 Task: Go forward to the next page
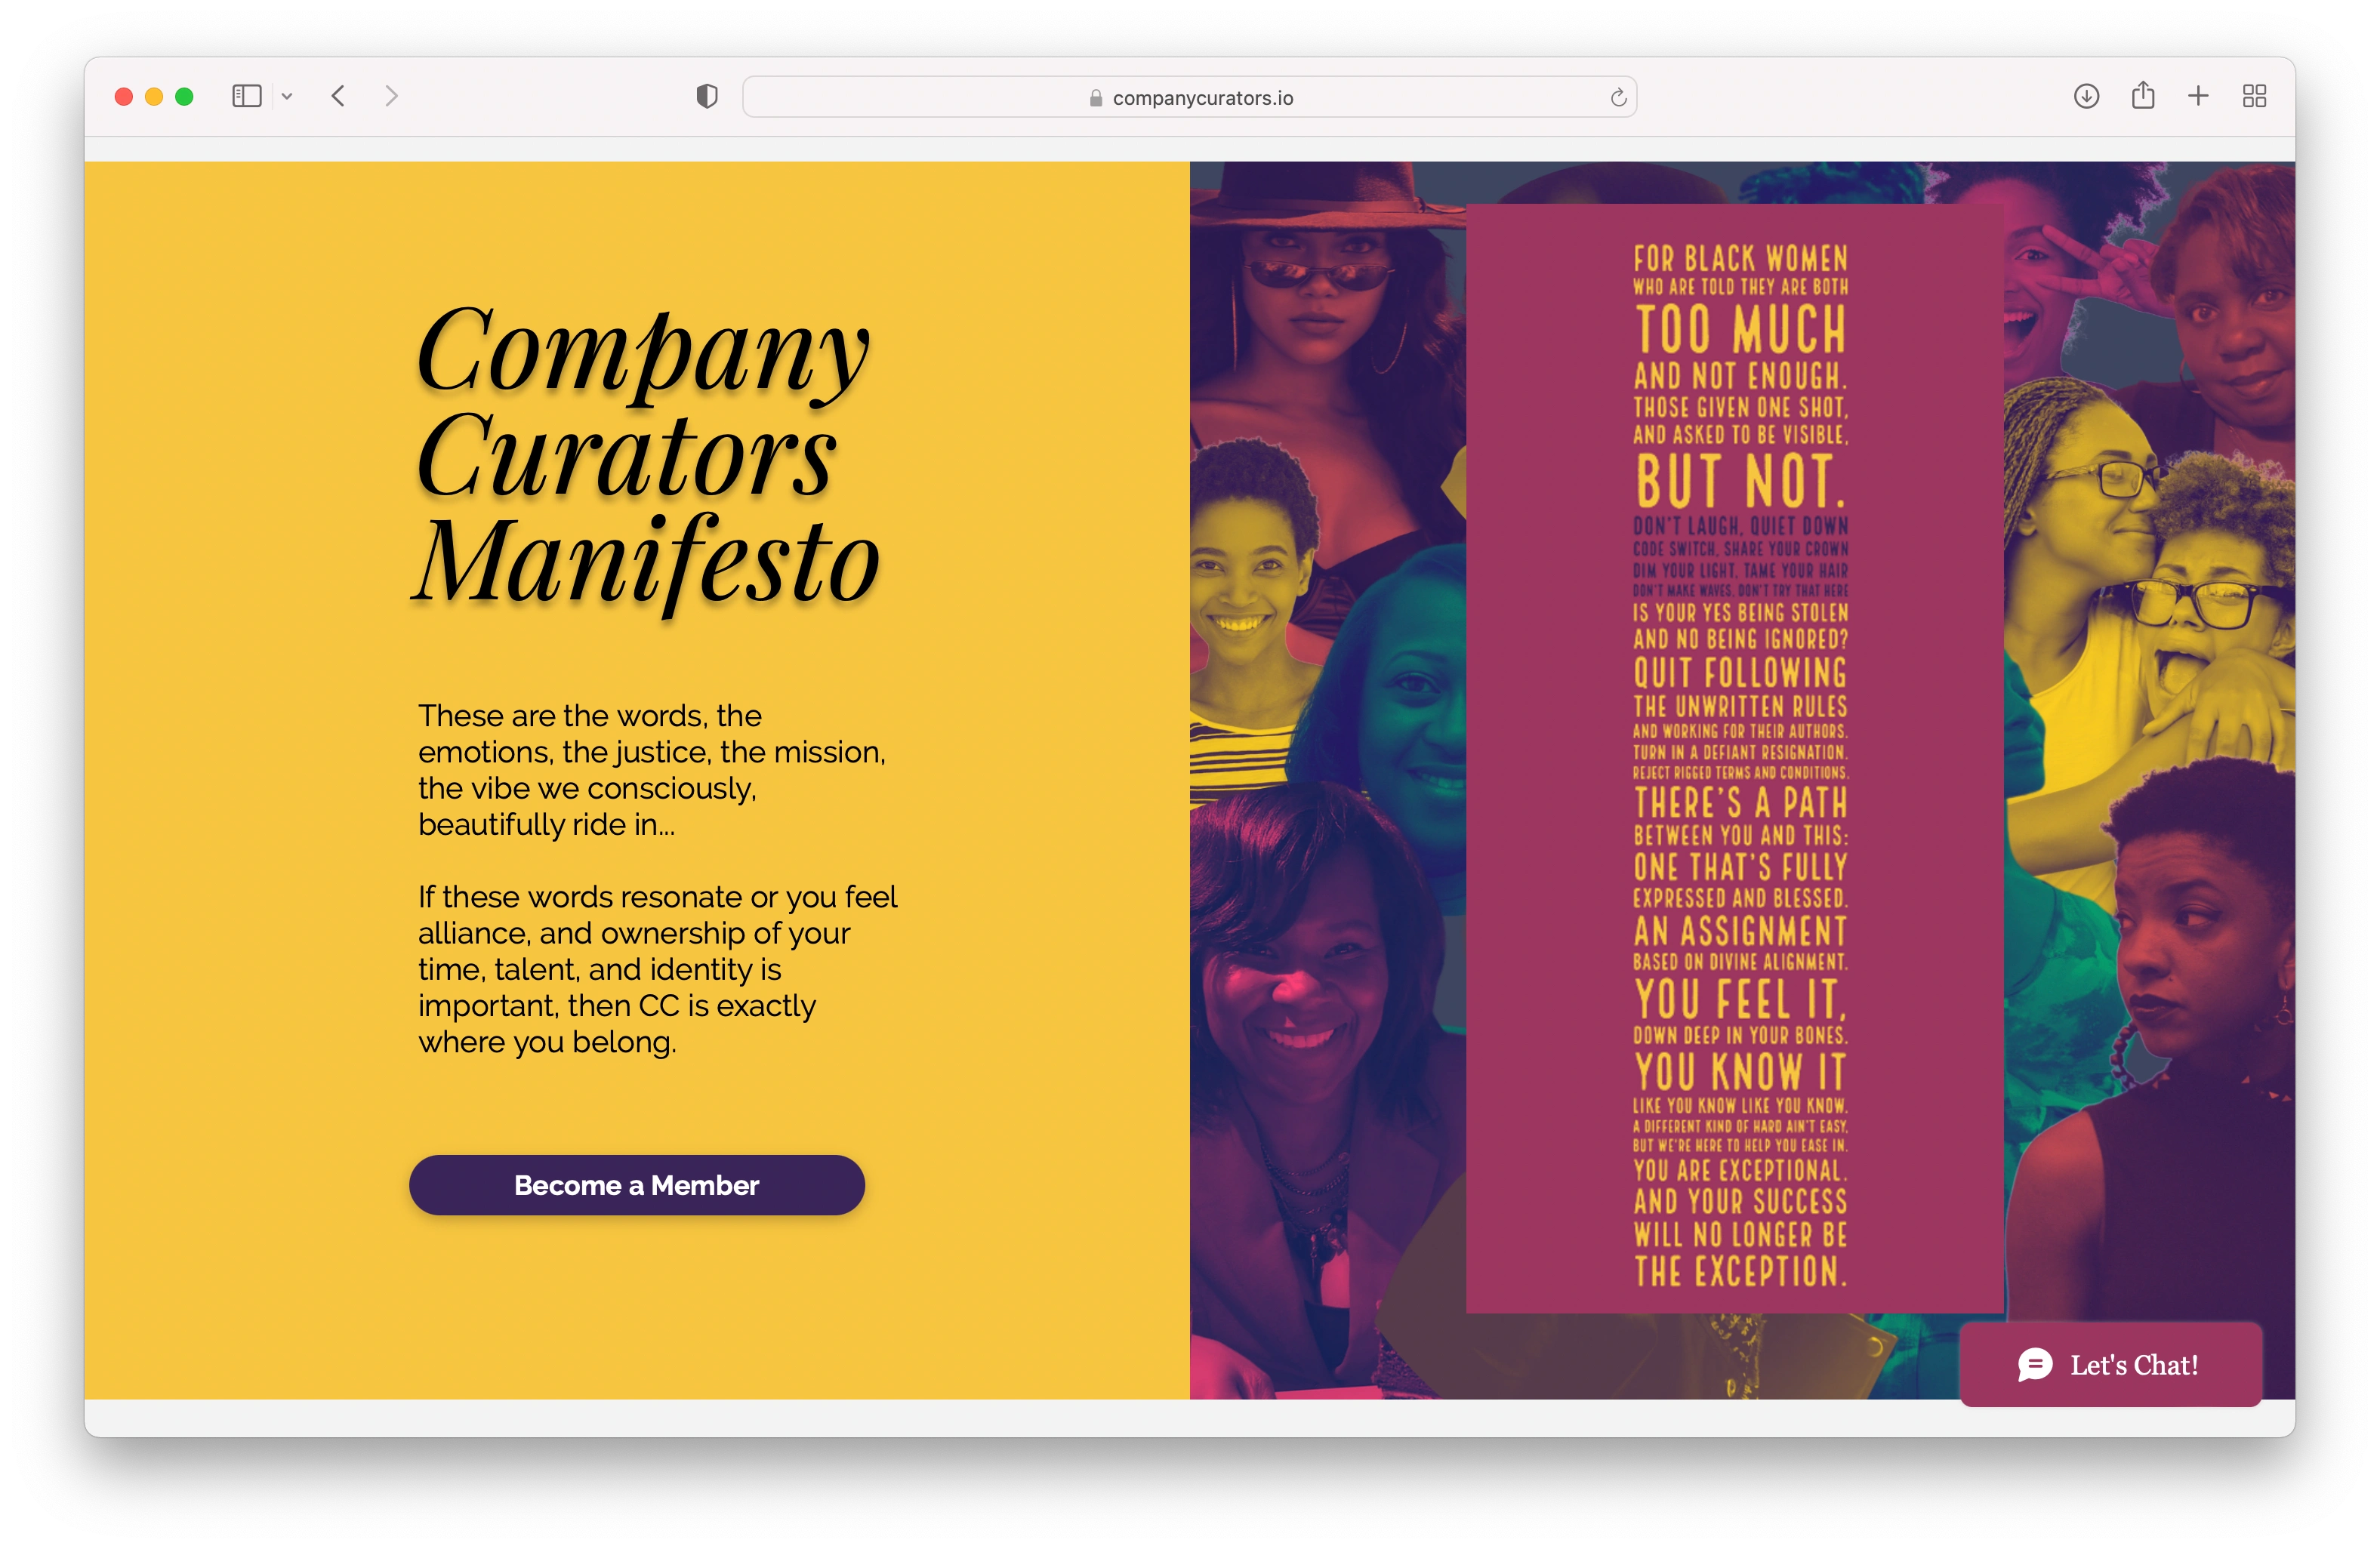tap(391, 96)
